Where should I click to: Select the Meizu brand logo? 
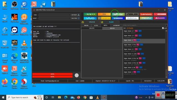tap(146, 18)
